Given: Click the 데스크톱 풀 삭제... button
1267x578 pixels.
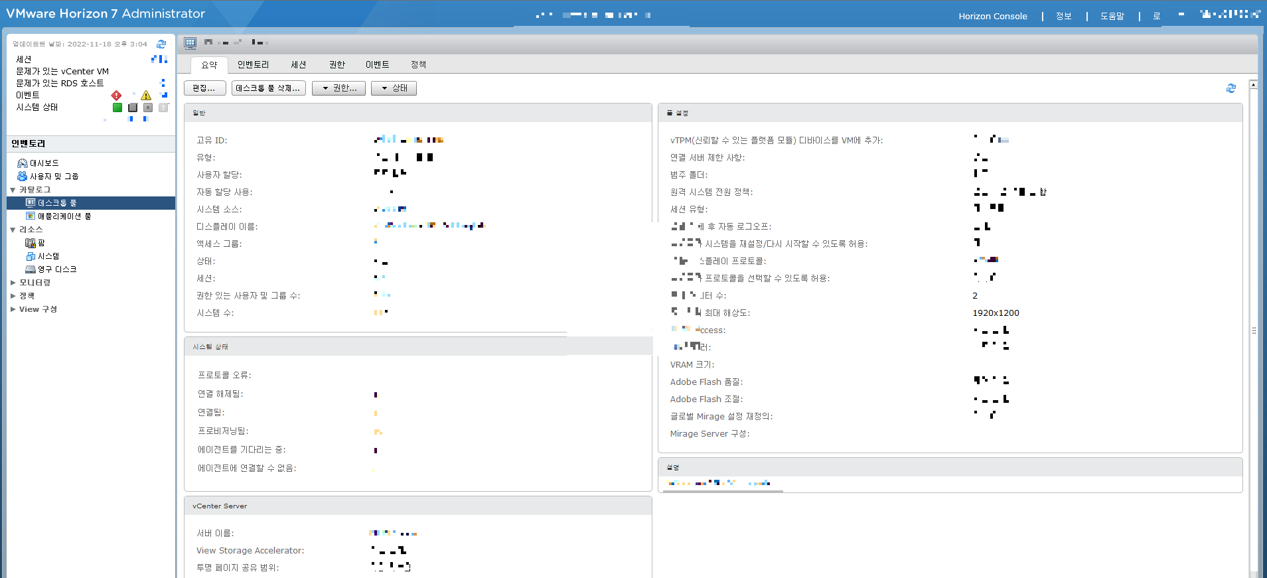Looking at the screenshot, I should [268, 88].
